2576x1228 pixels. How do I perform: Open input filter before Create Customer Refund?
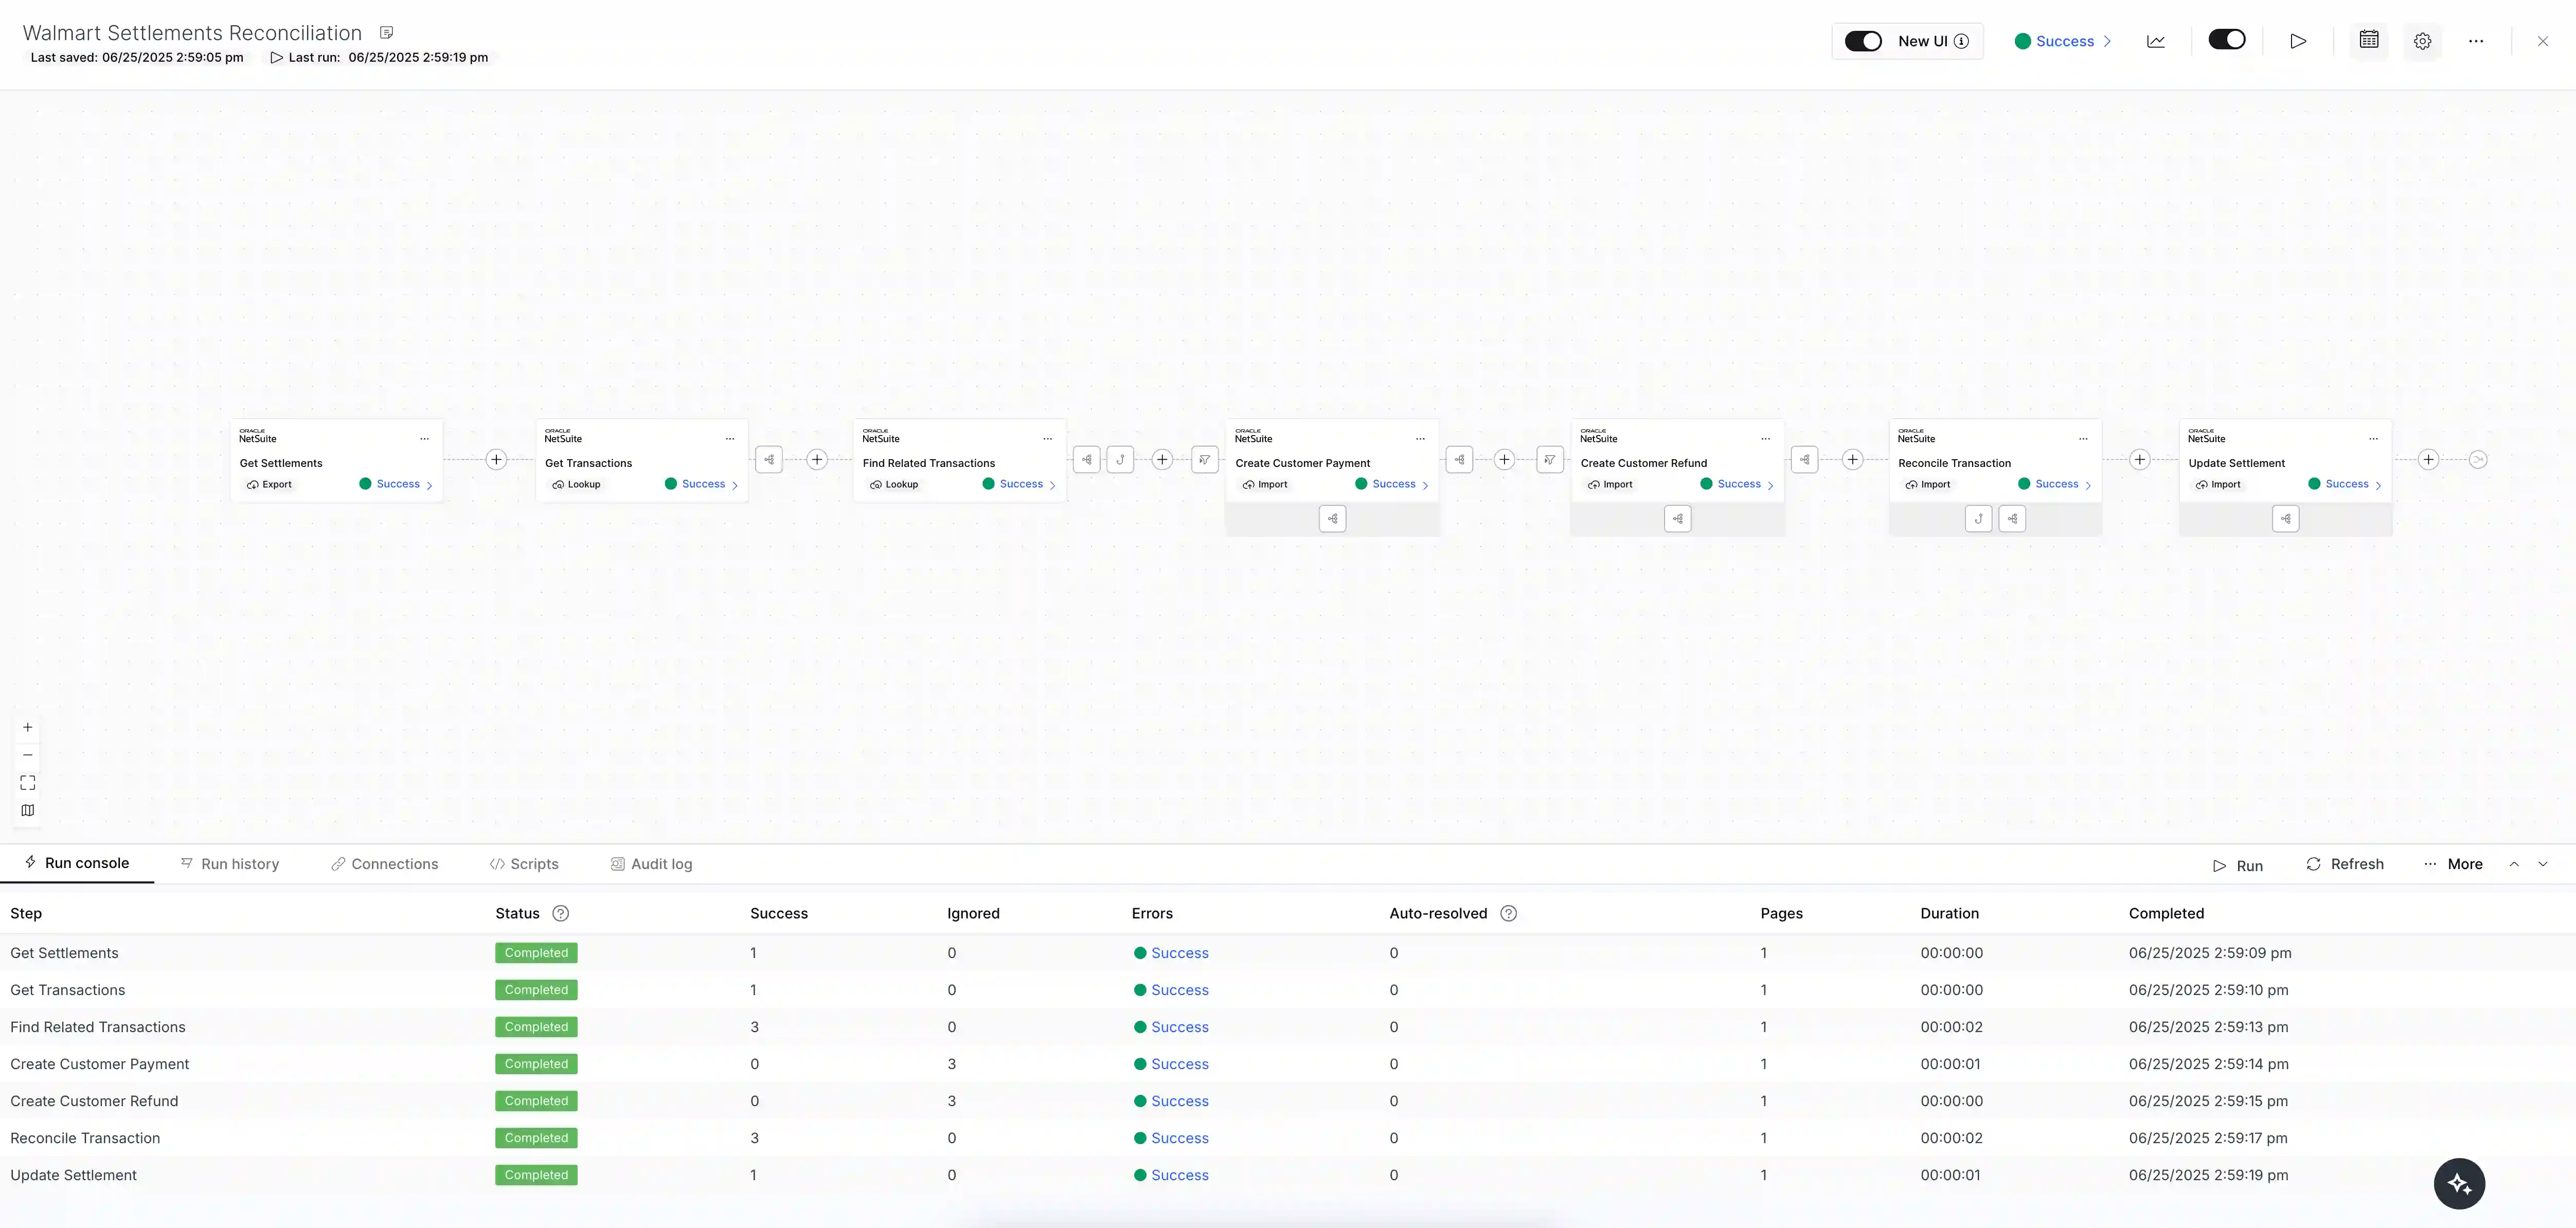pyautogui.click(x=1550, y=460)
